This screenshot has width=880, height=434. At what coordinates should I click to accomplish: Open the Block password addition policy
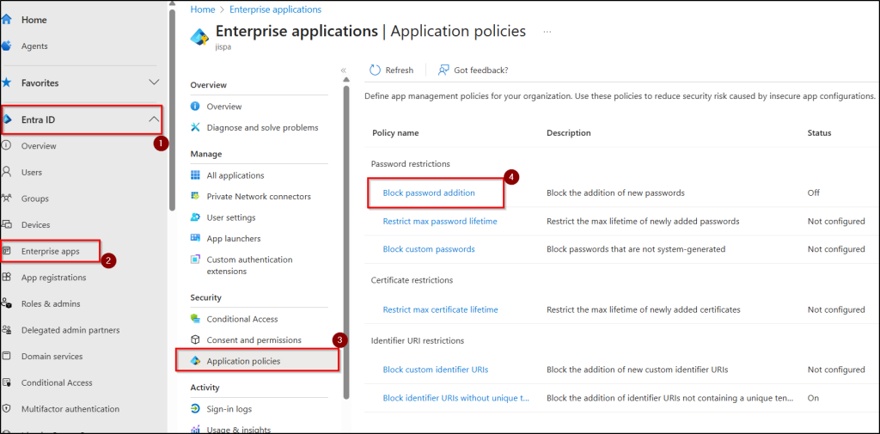click(x=429, y=193)
